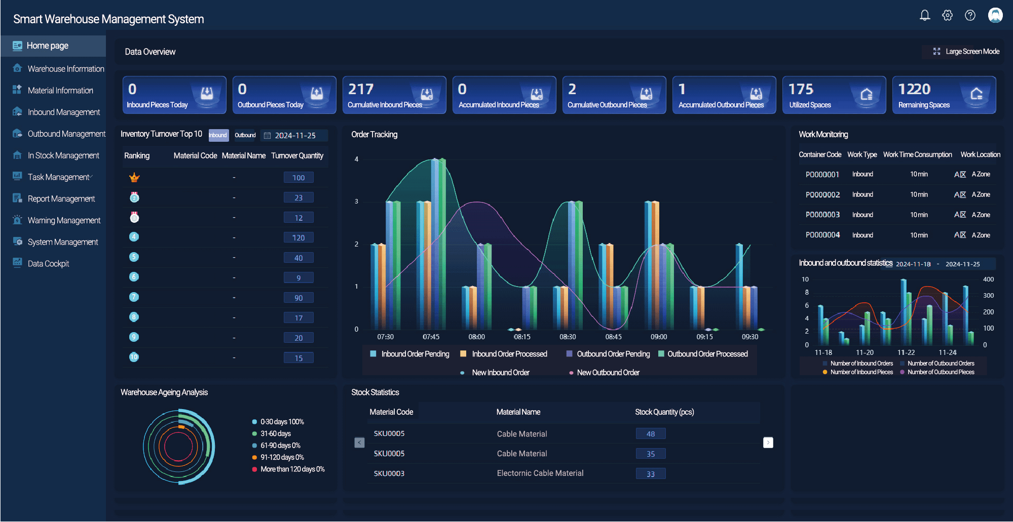Switch Inventory Turnover to Inbound
1013x522 pixels.
click(x=218, y=135)
